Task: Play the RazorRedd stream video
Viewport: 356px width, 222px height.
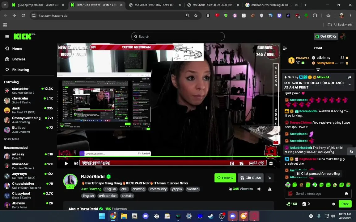Action: click(x=66, y=163)
